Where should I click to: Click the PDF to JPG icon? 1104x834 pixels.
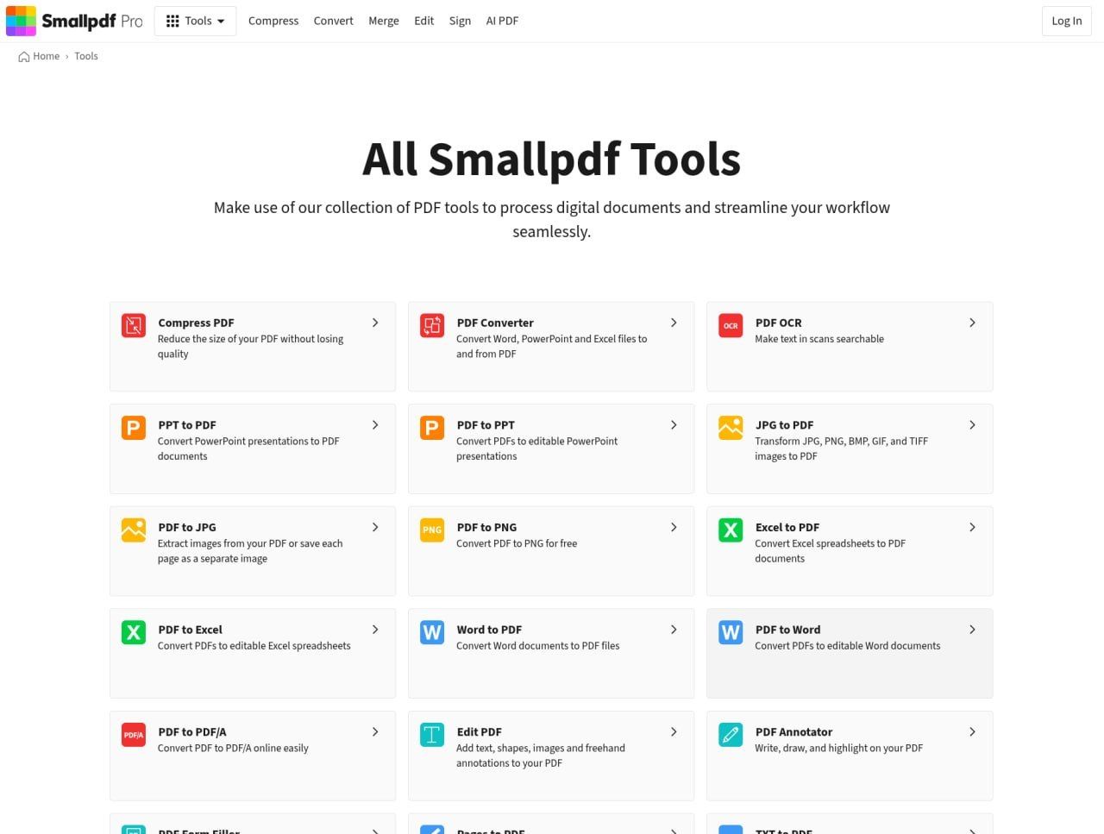[134, 530]
